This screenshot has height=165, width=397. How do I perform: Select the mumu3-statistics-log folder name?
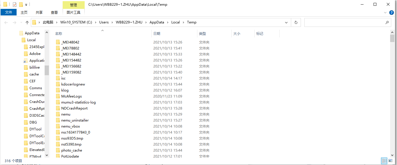78,102
